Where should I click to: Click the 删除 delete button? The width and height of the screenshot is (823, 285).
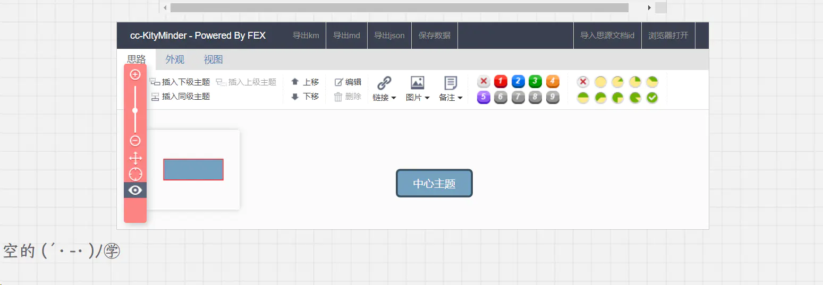tap(348, 97)
